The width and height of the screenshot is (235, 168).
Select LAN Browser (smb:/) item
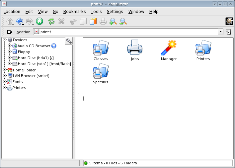tap(31, 76)
